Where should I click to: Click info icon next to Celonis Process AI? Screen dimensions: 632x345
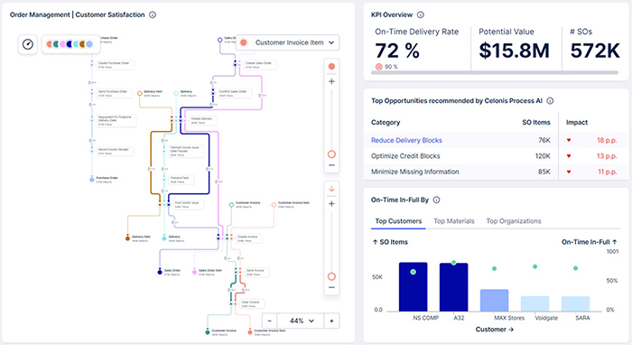[550, 101]
